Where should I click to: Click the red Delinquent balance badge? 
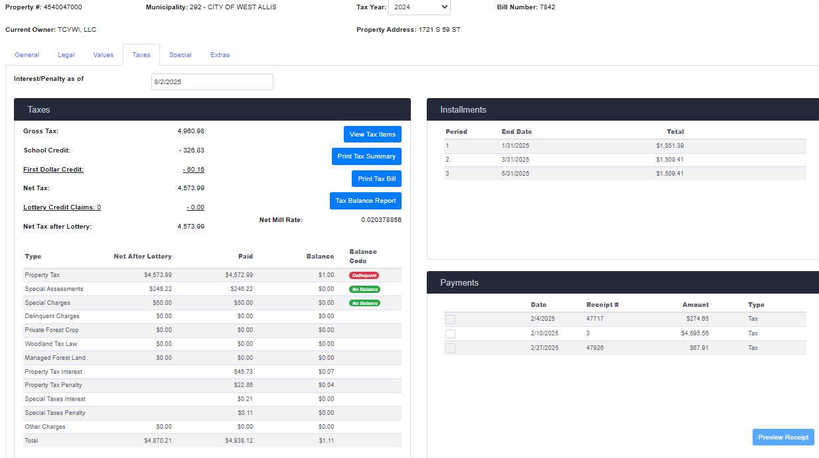point(364,275)
